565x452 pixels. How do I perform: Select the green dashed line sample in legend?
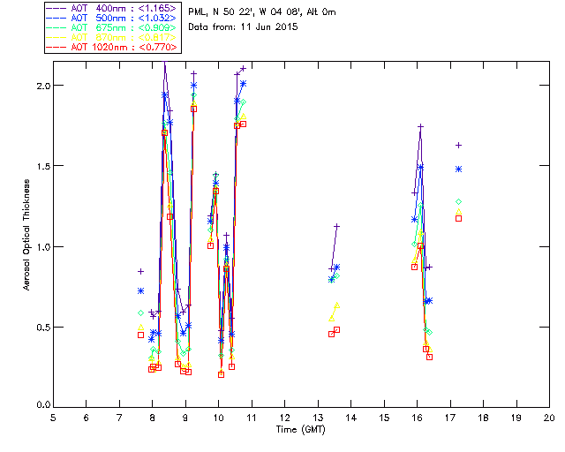pyautogui.click(x=56, y=27)
